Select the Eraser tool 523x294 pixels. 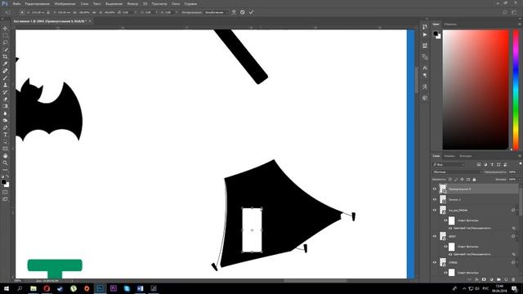[x=5, y=100]
